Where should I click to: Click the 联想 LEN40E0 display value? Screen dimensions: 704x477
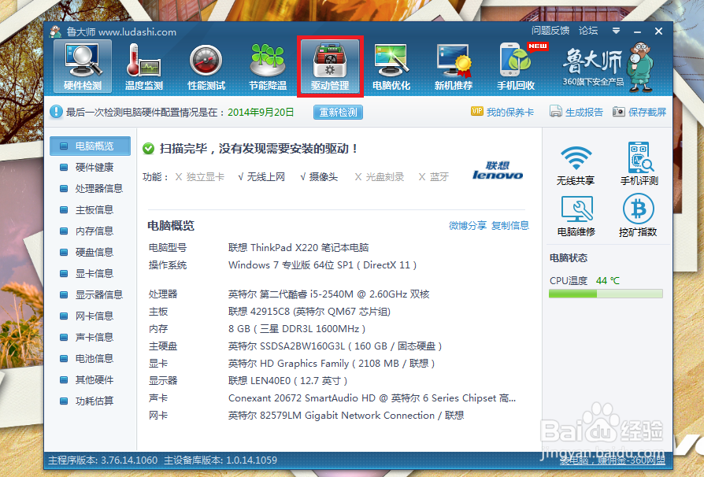pos(287,381)
